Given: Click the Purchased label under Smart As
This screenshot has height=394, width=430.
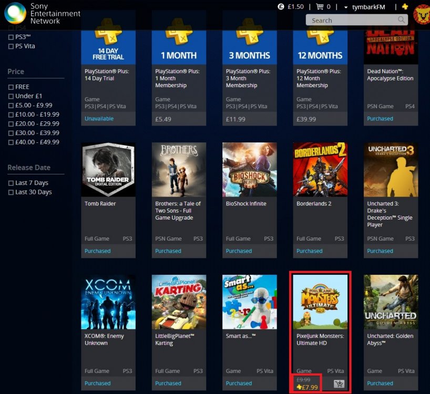Looking at the screenshot, I should pos(239,383).
